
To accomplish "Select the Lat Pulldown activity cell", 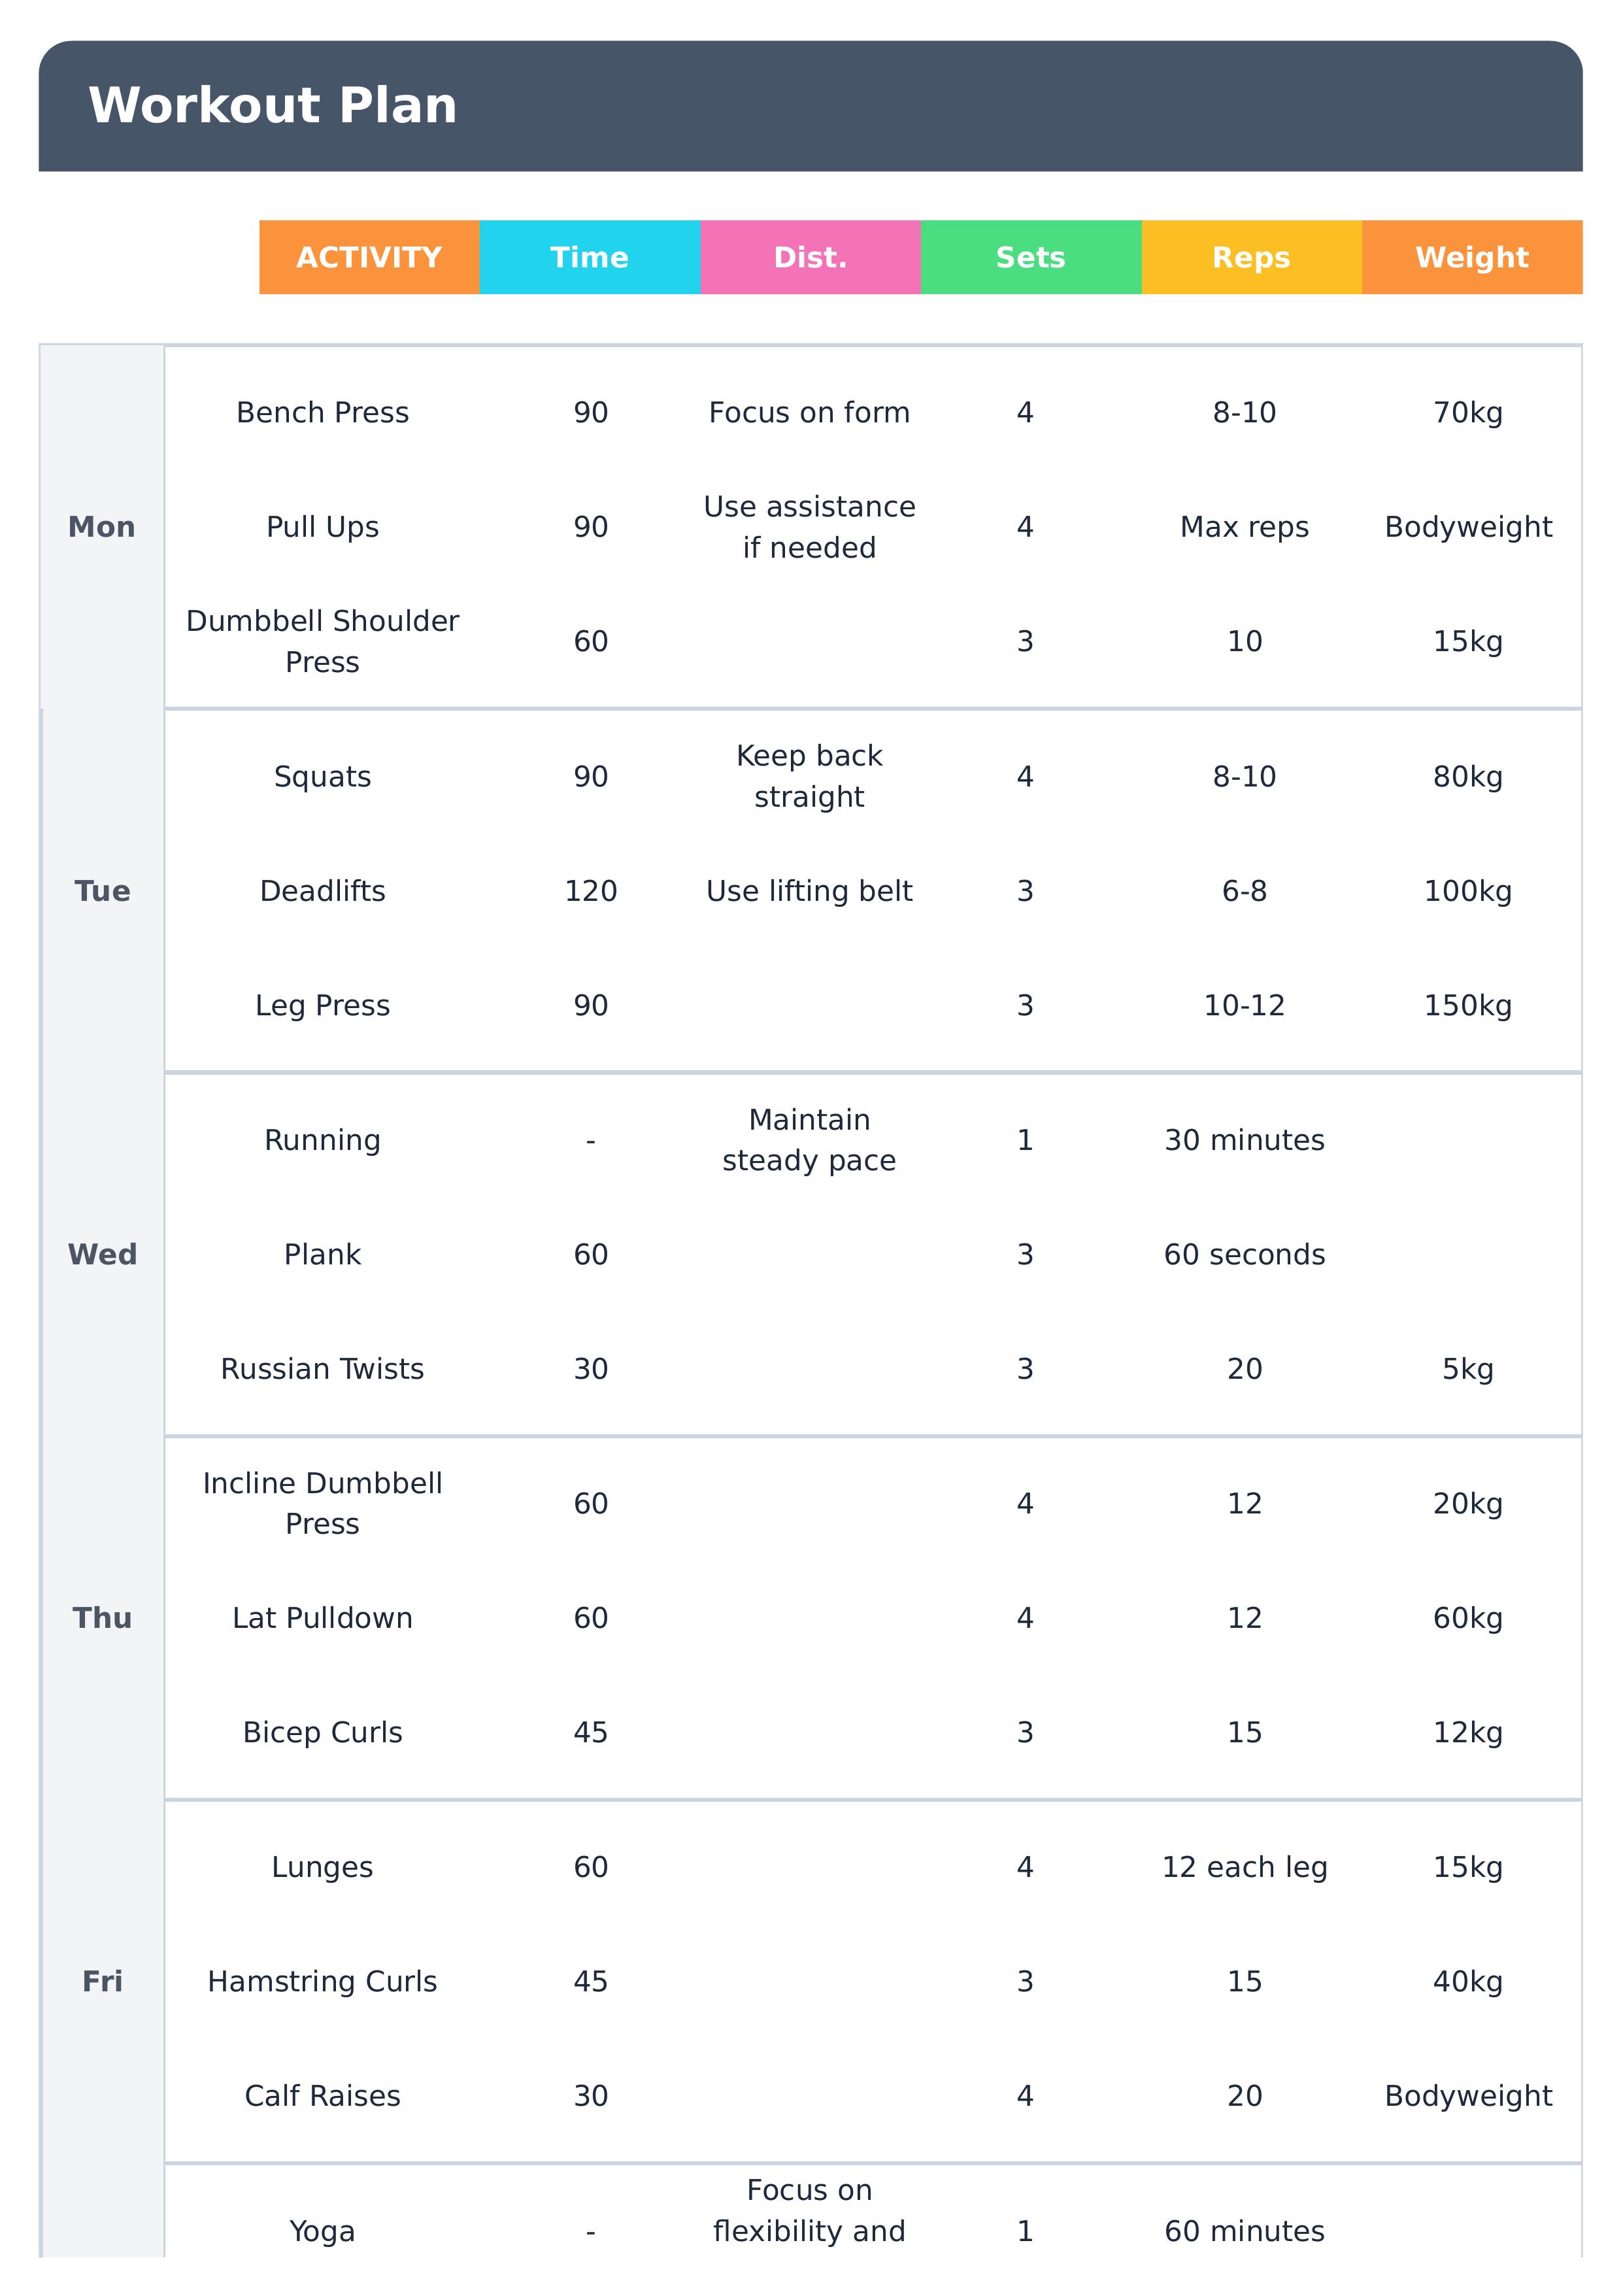I will point(322,1618).
